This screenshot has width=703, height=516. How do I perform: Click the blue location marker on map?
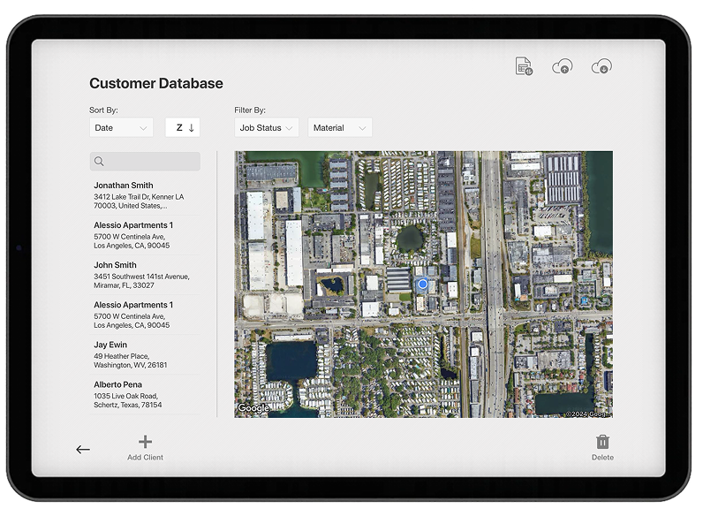point(423,284)
